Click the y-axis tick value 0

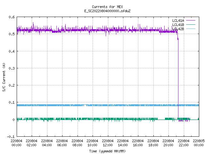pos(13,120)
